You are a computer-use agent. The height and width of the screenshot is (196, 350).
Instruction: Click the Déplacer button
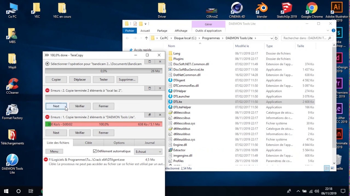tap(80, 79)
